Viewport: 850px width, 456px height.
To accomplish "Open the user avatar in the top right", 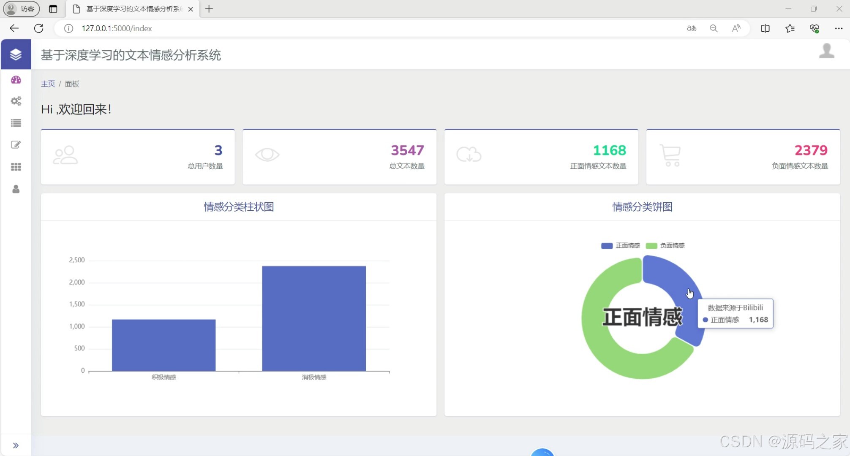I will click(826, 52).
